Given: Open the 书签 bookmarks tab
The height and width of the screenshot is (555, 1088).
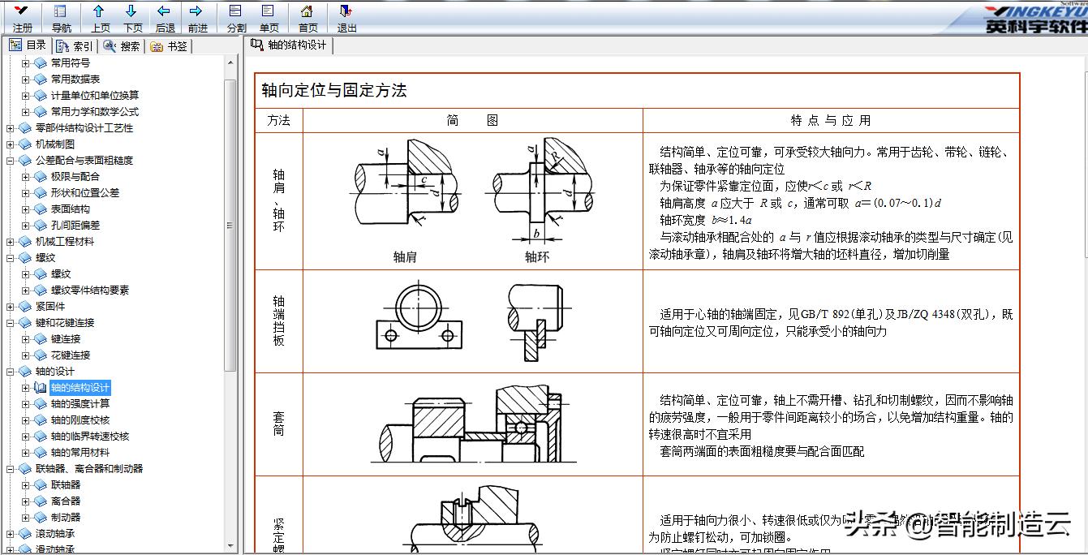Looking at the screenshot, I should point(169,46).
